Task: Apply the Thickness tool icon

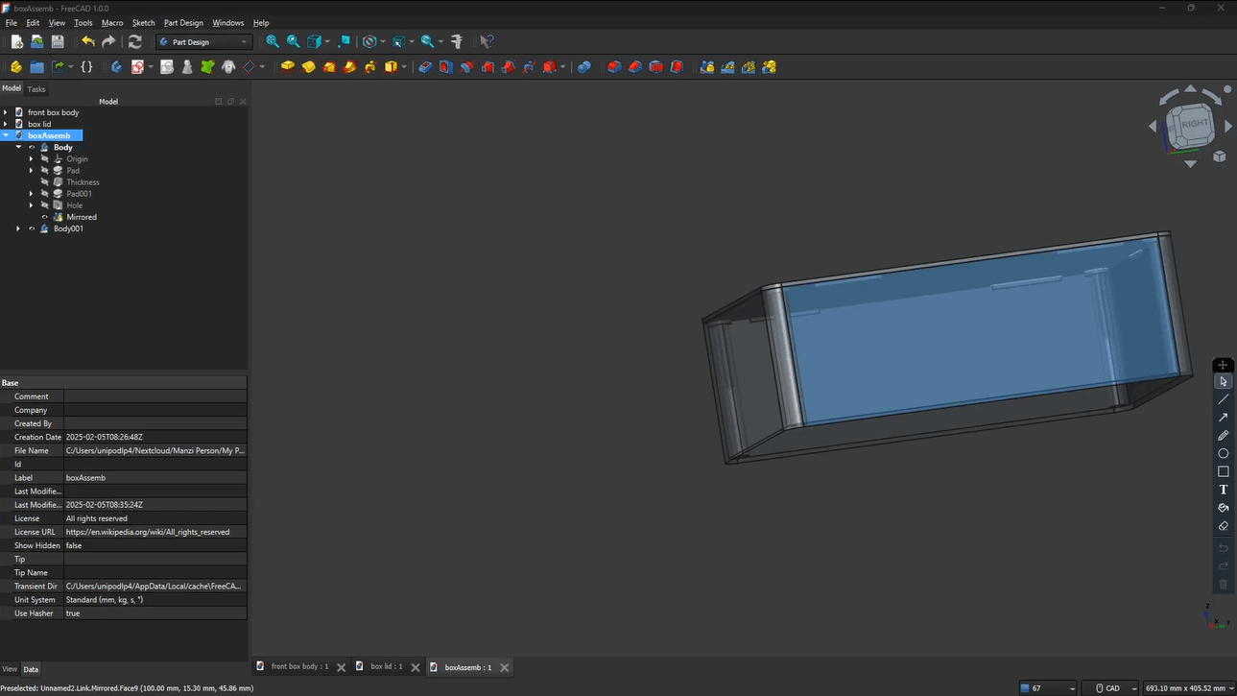Action: click(677, 67)
